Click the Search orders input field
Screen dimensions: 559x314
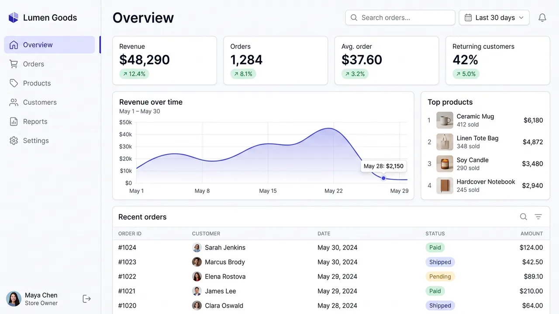click(400, 18)
